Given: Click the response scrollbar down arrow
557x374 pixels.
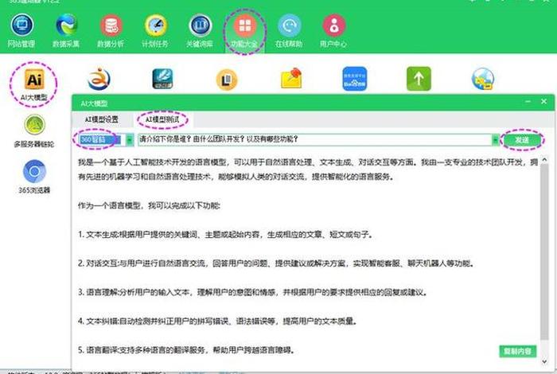Looking at the screenshot, I should [x=544, y=361].
